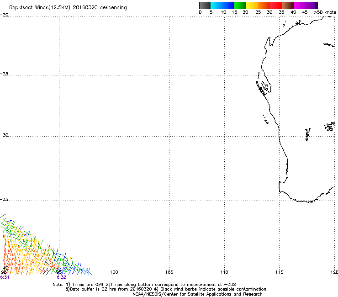Click the magenta 40-45 knots legend color
This screenshot has height=297, width=338.
[x=300, y=5]
